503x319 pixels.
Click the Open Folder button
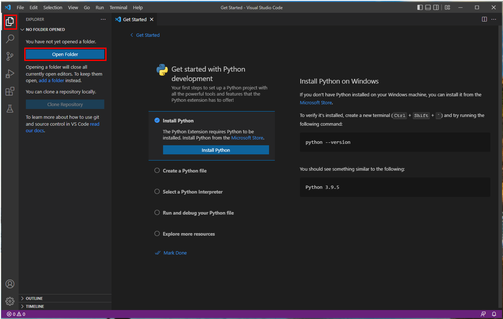[x=65, y=54]
